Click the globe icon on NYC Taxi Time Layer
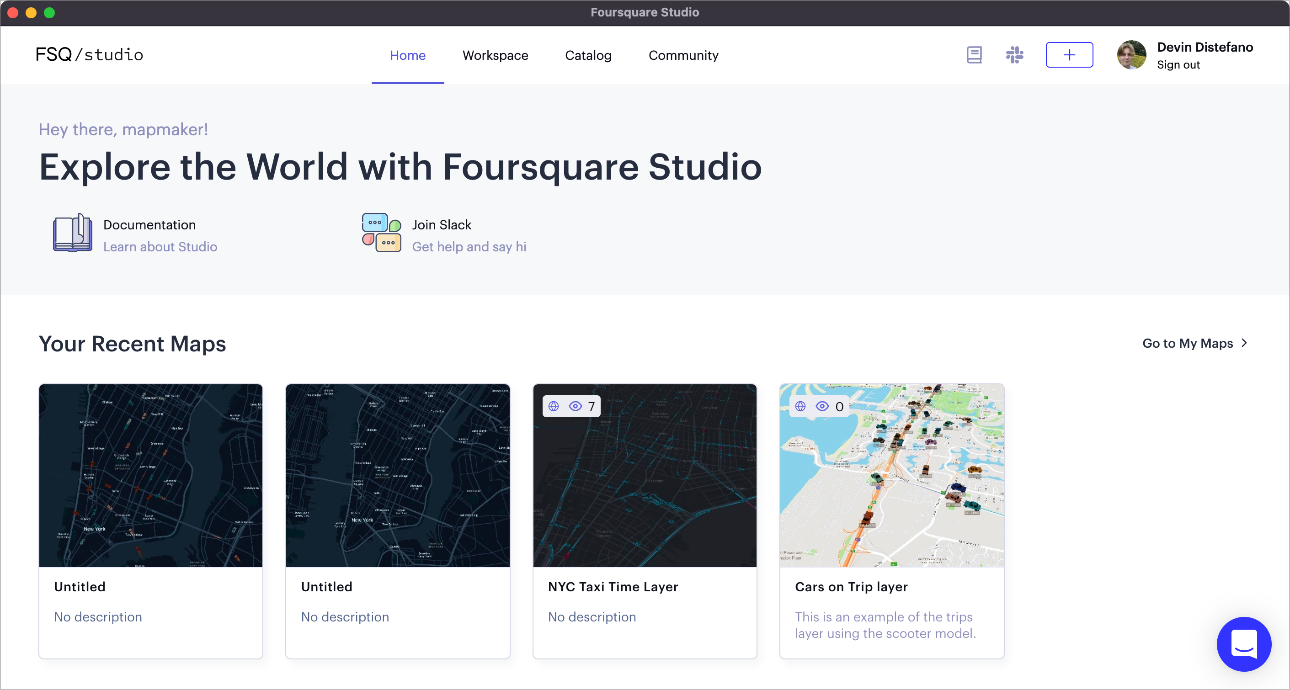This screenshot has width=1290, height=690. [553, 407]
